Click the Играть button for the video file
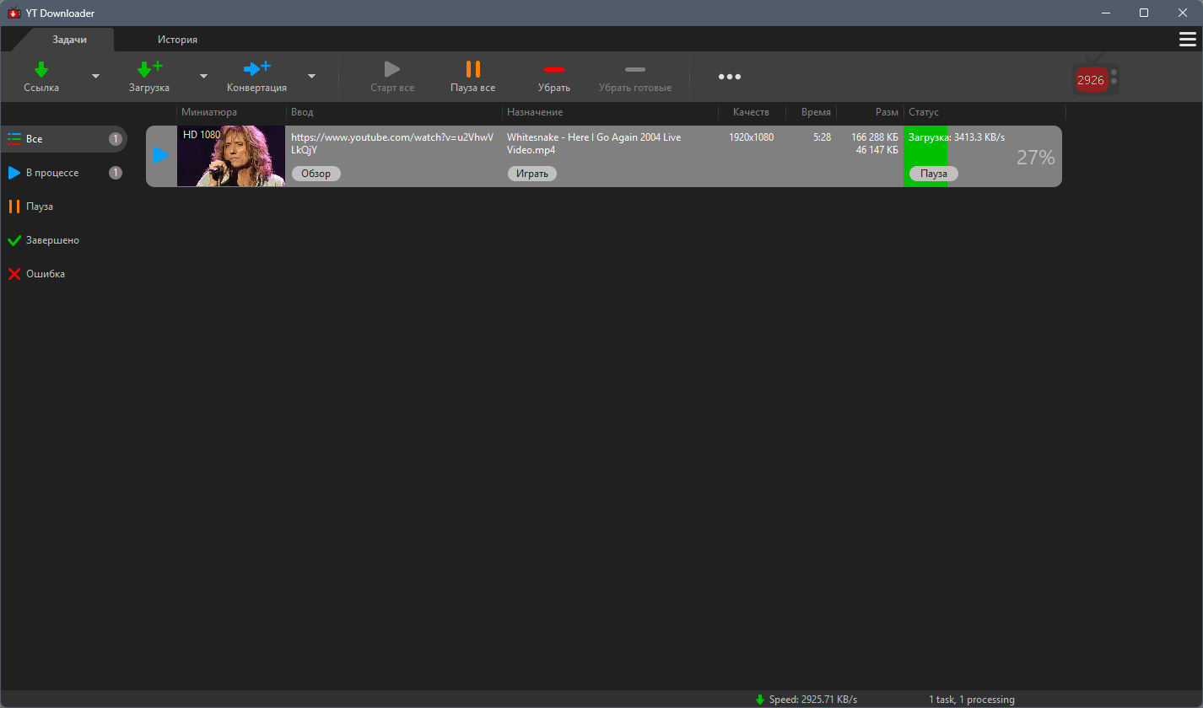The width and height of the screenshot is (1203, 708). coord(532,174)
